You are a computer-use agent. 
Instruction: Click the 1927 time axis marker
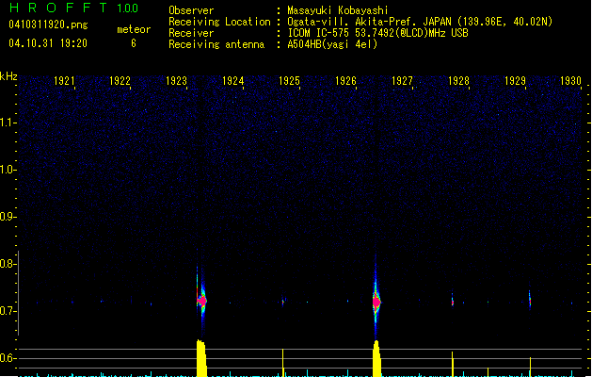(402, 81)
